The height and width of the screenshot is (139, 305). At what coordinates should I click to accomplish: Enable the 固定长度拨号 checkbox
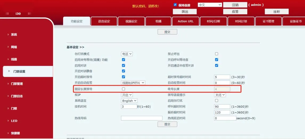tap(123, 89)
